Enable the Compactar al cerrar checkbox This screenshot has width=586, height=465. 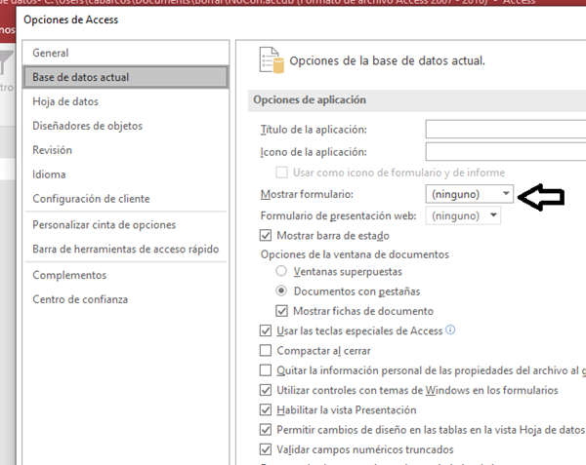click(x=266, y=351)
